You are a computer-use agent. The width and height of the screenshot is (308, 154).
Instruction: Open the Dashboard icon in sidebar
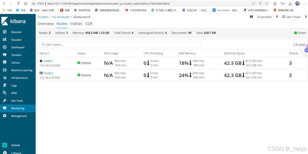5,47
